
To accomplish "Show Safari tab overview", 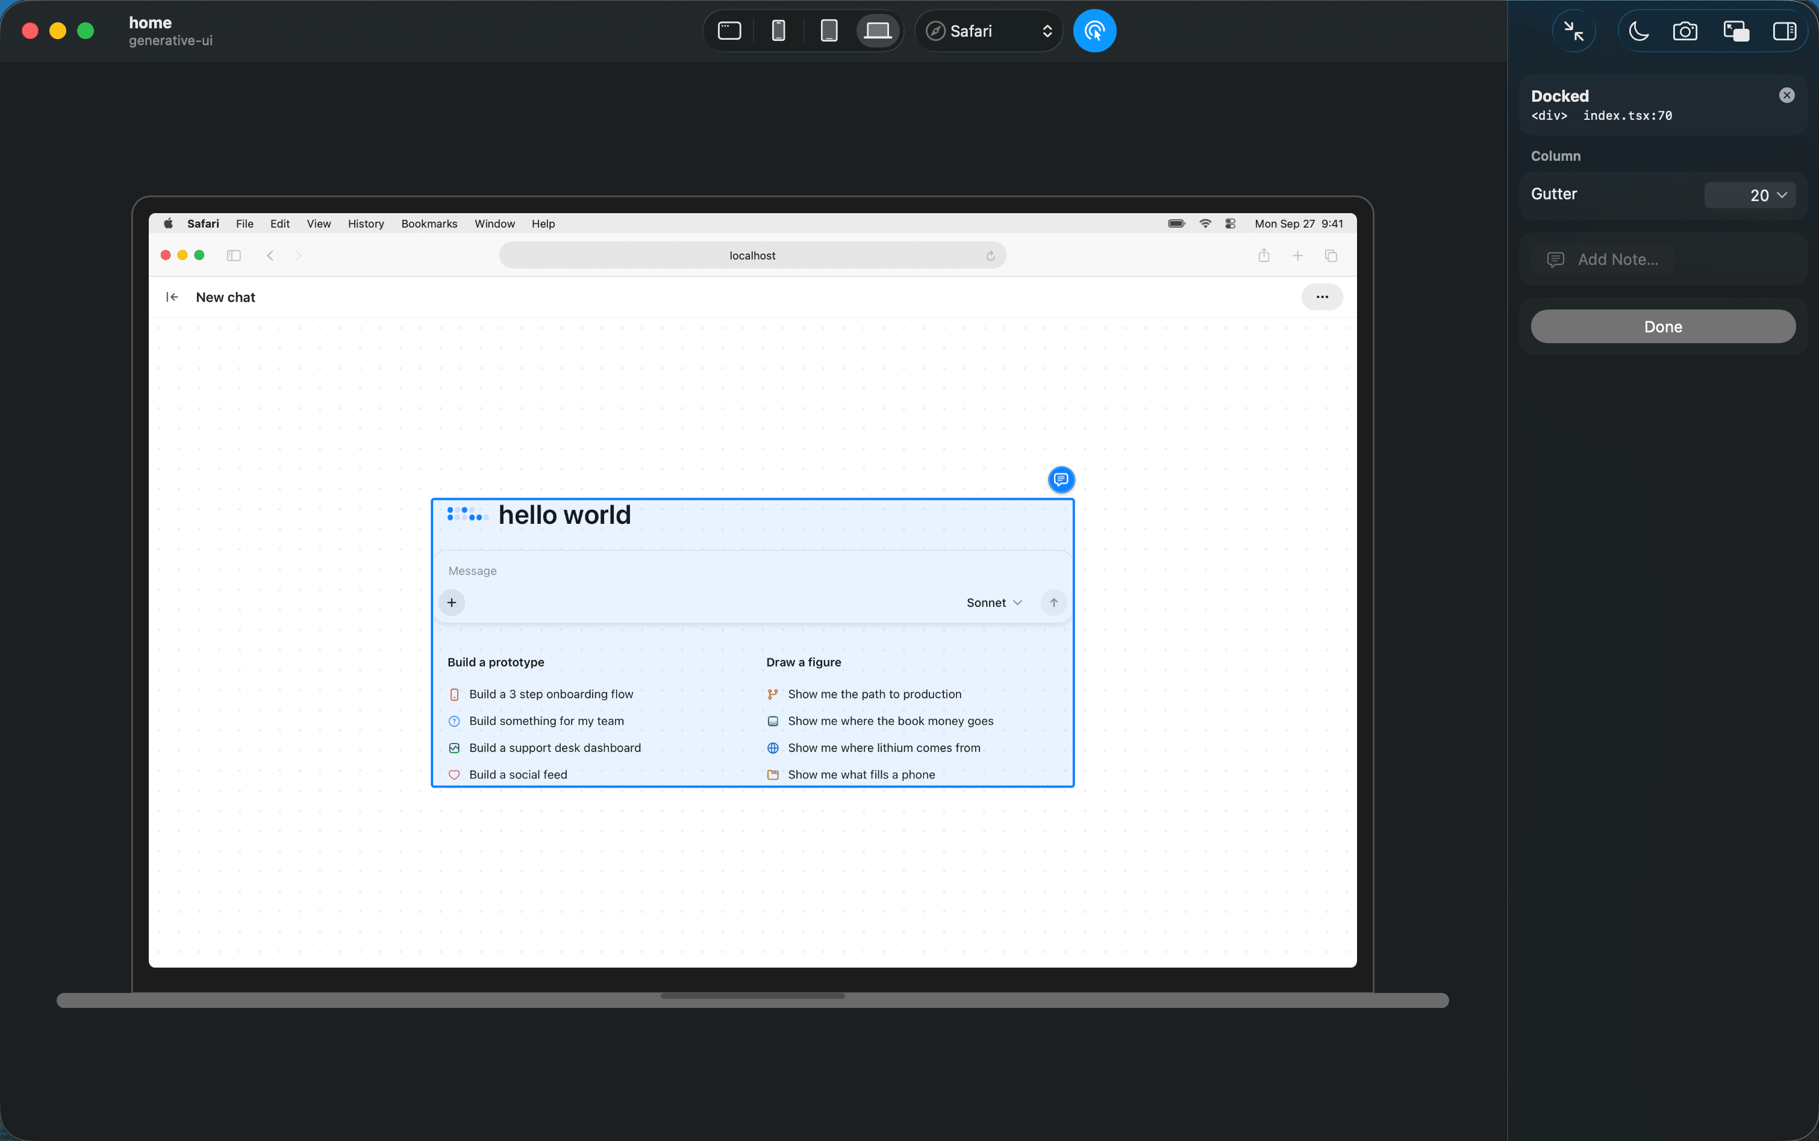I will [1331, 256].
